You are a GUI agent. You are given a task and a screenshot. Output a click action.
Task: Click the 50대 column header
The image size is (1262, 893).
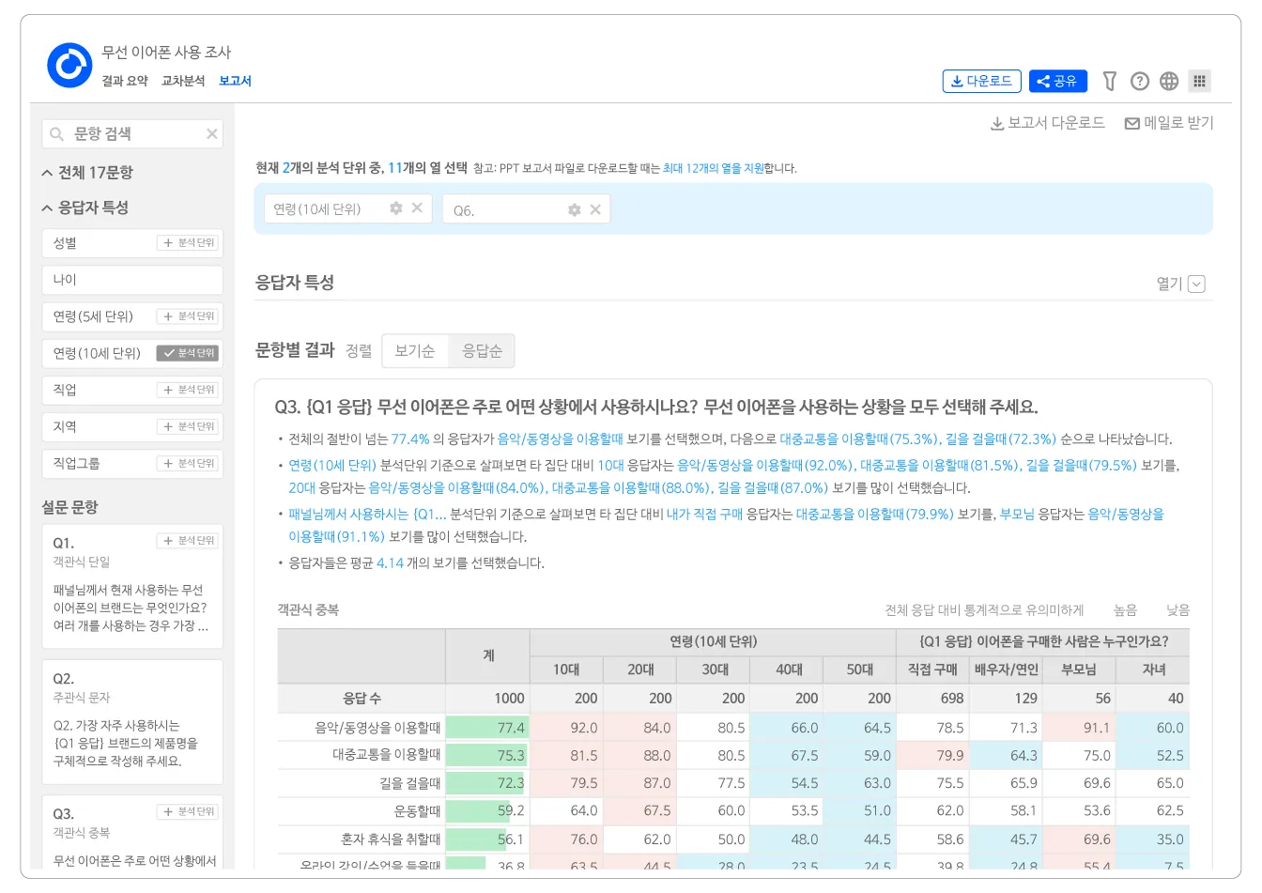click(860, 670)
